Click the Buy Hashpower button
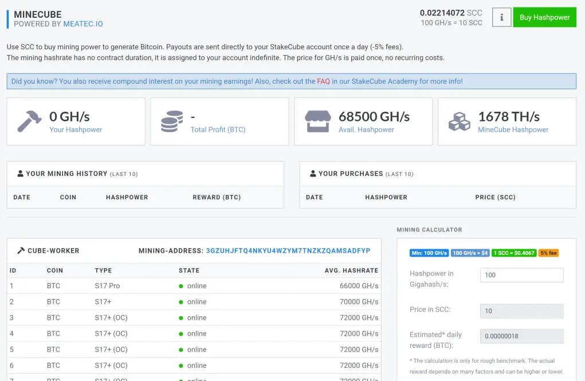 click(x=544, y=17)
